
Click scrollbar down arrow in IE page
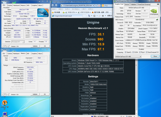[136, 114]
